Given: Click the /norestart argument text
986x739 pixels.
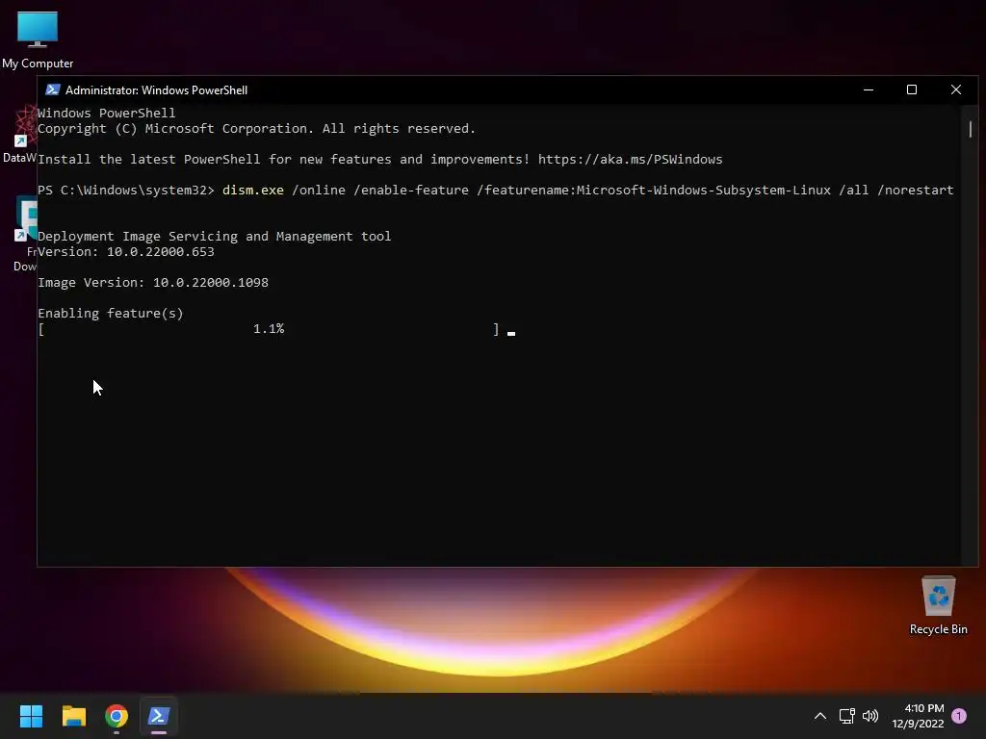Looking at the screenshot, I should tap(915, 190).
